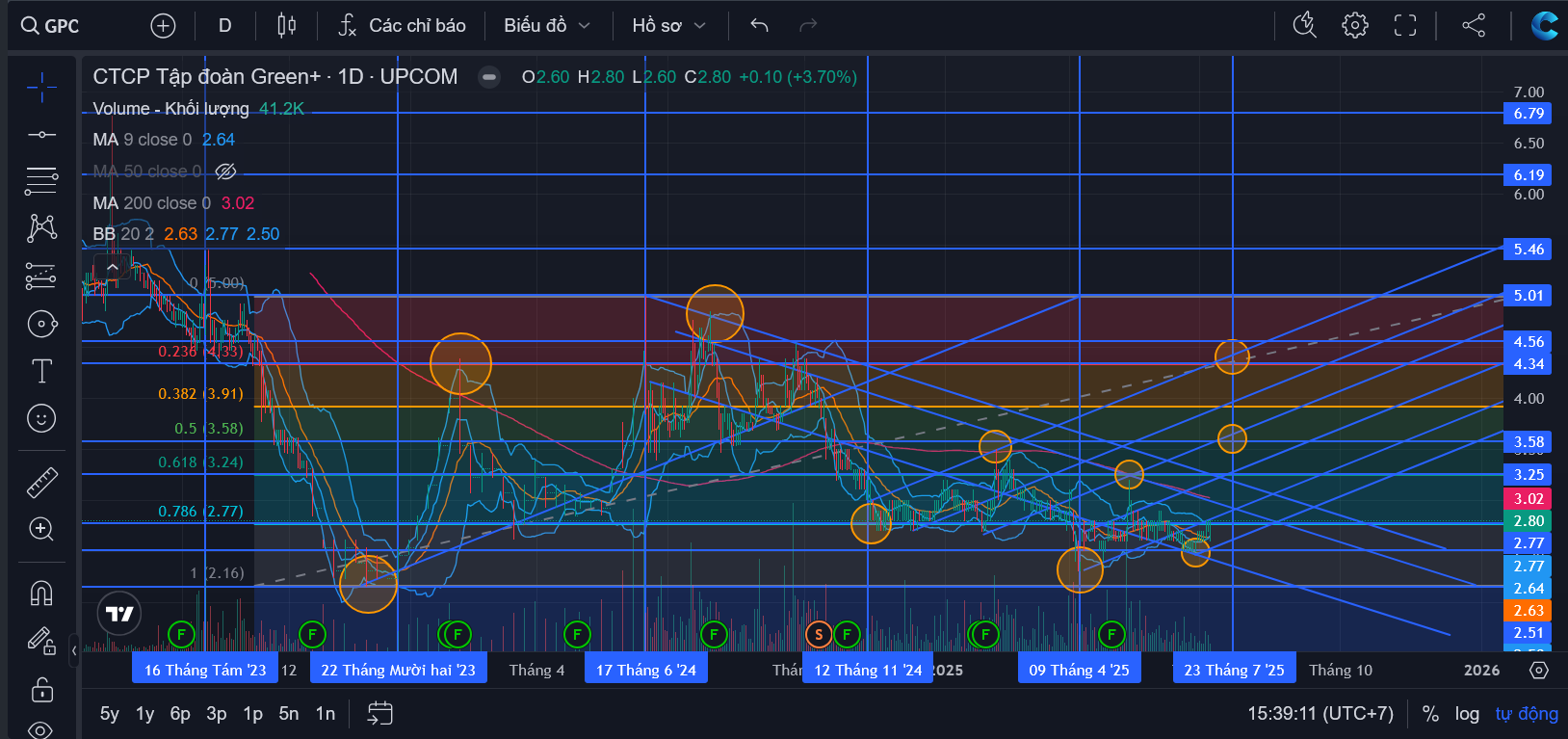This screenshot has width=1568, height=739.
Task: Select the 'BB 20 2' indicator legend
Action: [x=123, y=234]
